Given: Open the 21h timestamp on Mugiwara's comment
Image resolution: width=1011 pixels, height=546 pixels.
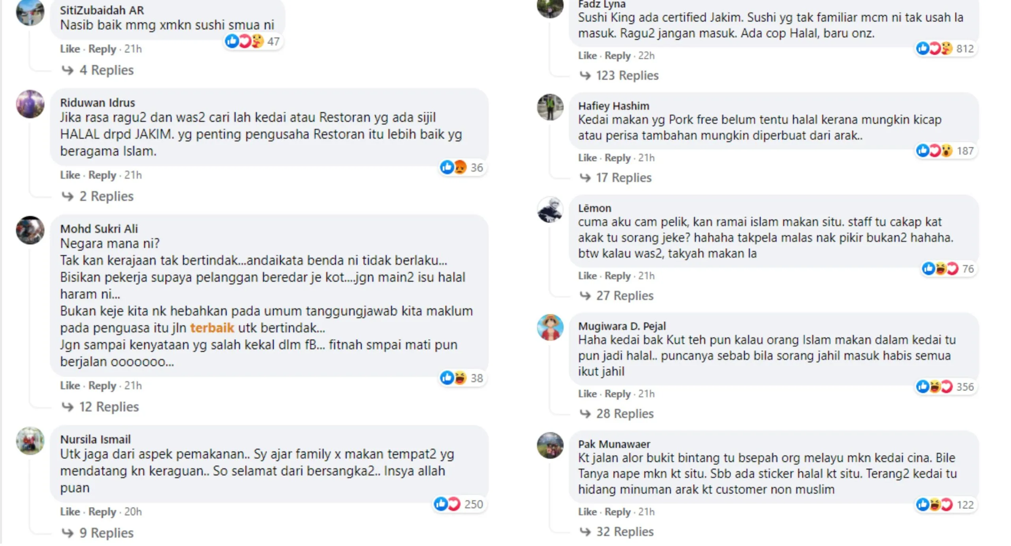Looking at the screenshot, I should [646, 394].
